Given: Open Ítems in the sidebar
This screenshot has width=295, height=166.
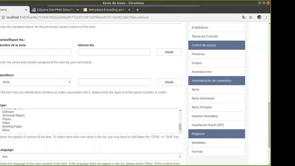Looking at the screenshot, I should [217, 89].
